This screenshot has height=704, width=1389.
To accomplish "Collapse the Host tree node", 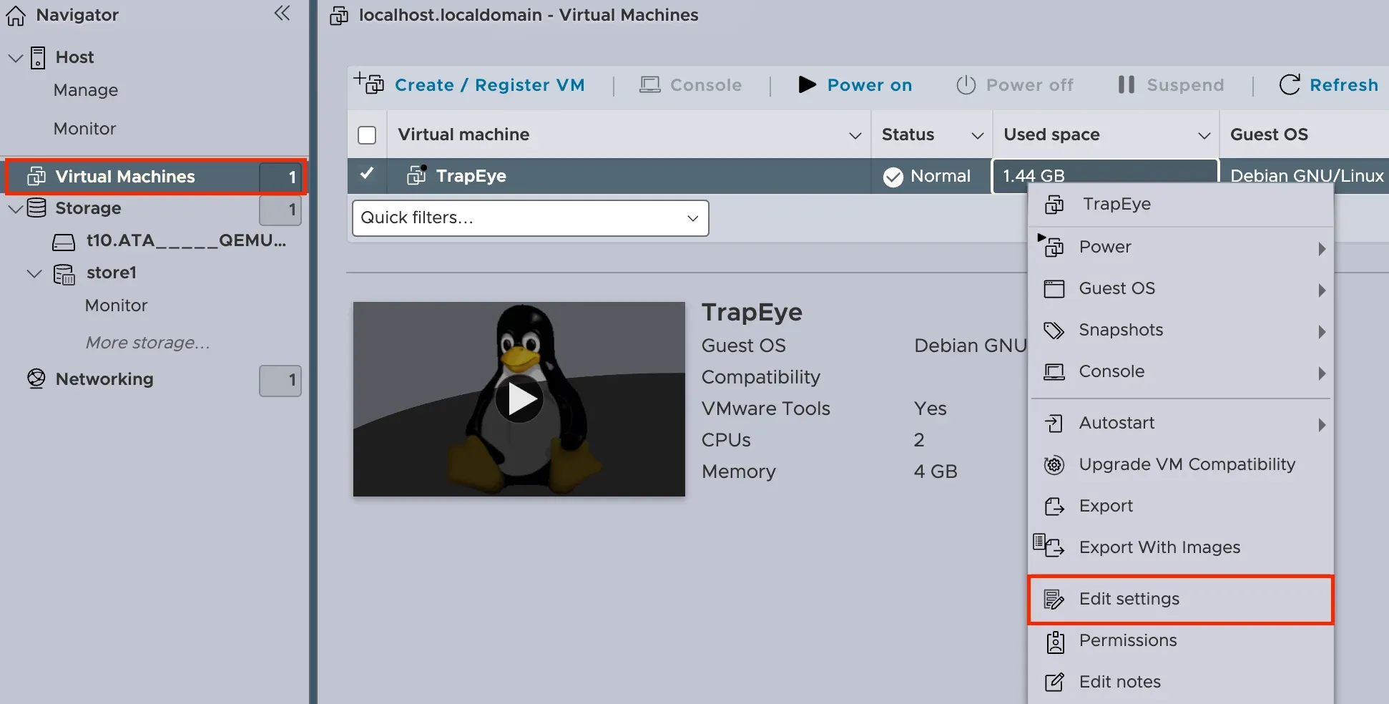I will click(16, 57).
